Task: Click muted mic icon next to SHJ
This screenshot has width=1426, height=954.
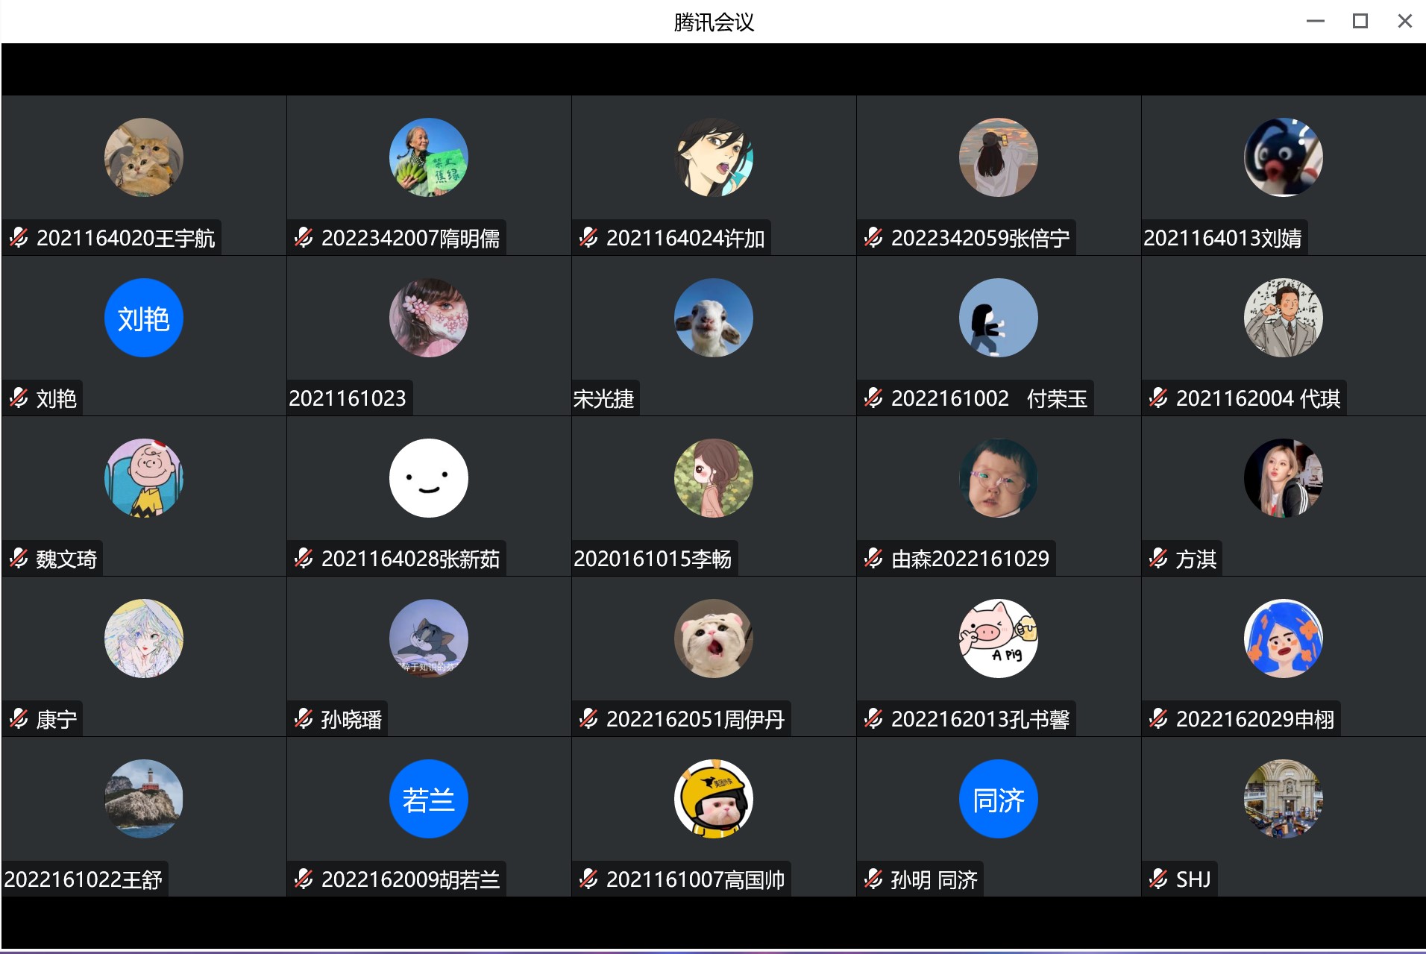Action: point(1158,879)
